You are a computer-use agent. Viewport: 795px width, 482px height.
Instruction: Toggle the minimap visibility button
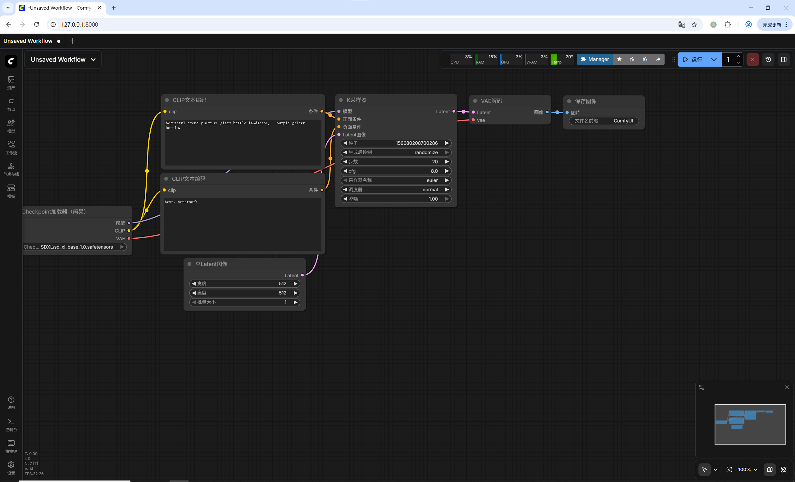pos(770,469)
